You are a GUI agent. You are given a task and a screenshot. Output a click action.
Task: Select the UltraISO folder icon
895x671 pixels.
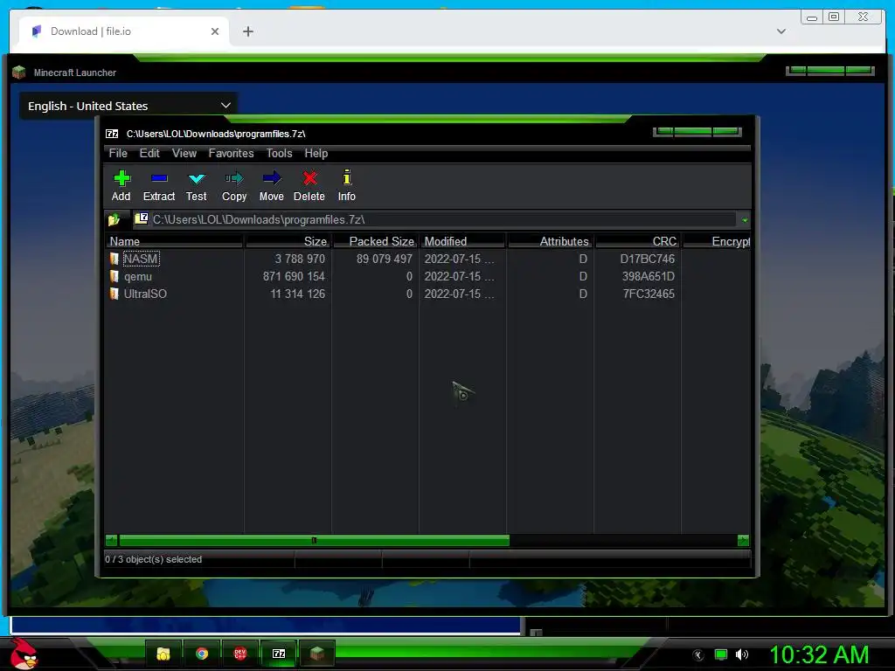114,294
